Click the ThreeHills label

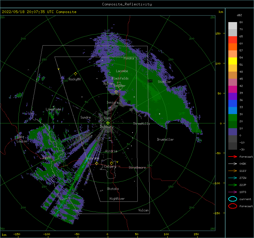(x=141, y=124)
